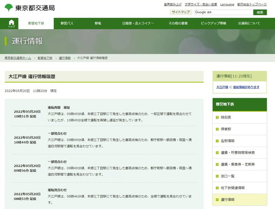Click the 10時51分 配信 timestamp
This screenshot has width=275, height=209.
pyautogui.click(x=25, y=116)
